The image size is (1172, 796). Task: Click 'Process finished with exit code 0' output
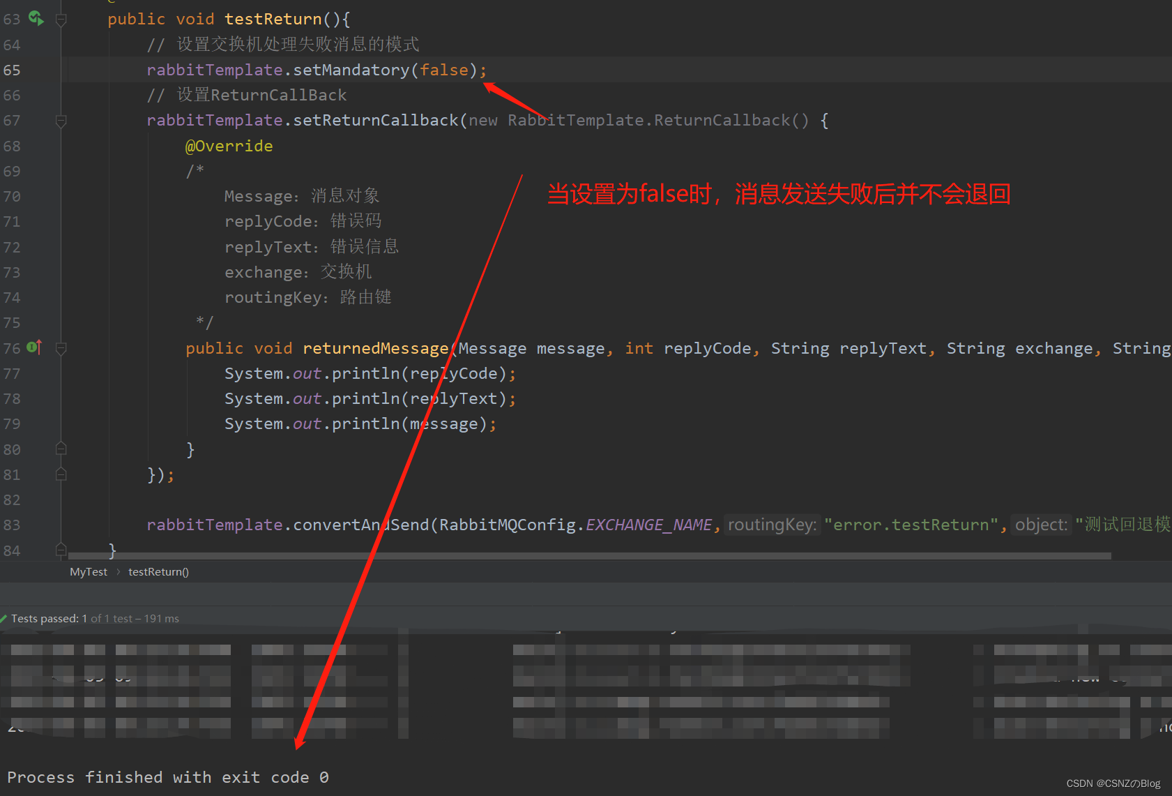click(168, 777)
